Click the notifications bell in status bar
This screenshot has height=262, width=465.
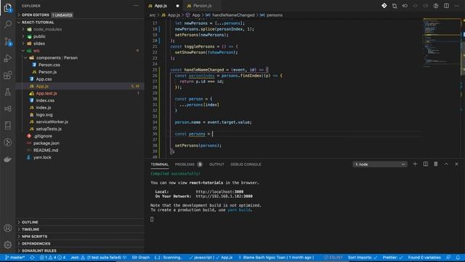pyautogui.click(x=458, y=258)
